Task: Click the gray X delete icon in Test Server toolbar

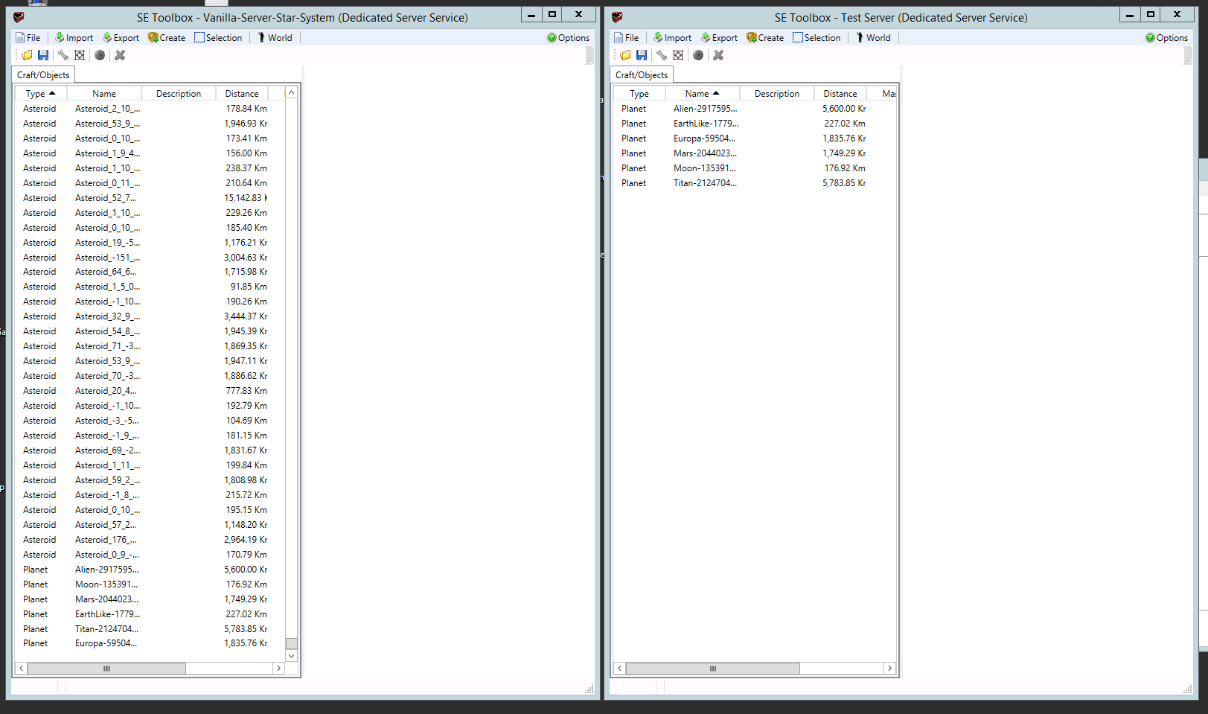Action: click(x=718, y=55)
